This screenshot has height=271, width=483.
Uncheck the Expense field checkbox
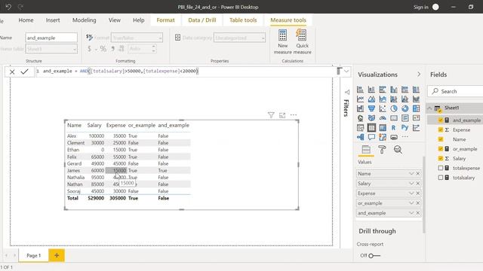pyautogui.click(x=441, y=129)
